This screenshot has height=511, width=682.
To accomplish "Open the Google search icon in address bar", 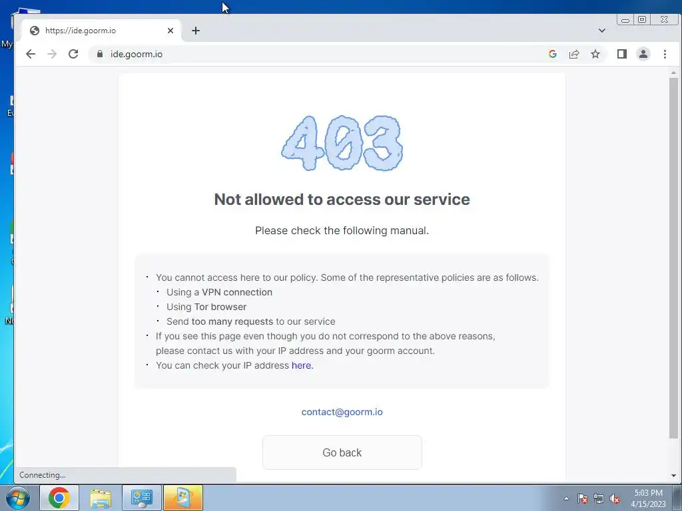I will point(552,54).
